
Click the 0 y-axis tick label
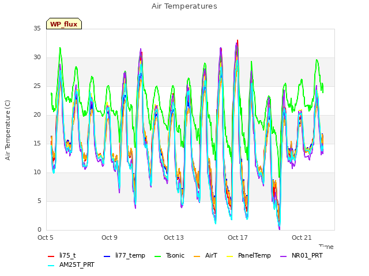pos(39,229)
